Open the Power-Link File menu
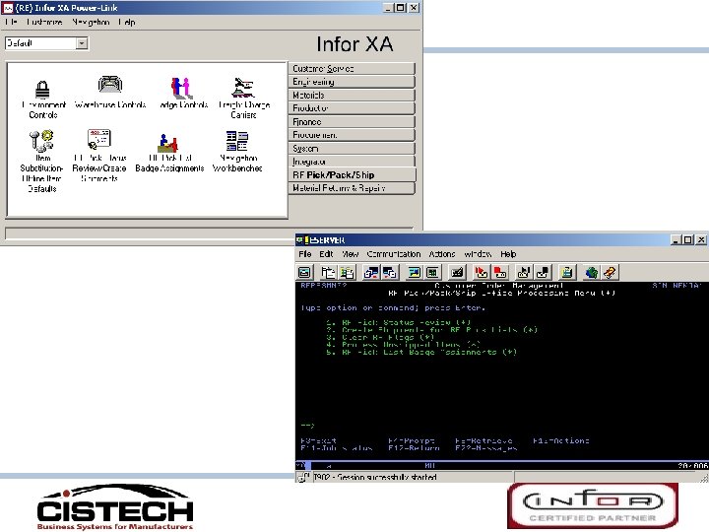This screenshot has height=532, width=709. coord(11,22)
